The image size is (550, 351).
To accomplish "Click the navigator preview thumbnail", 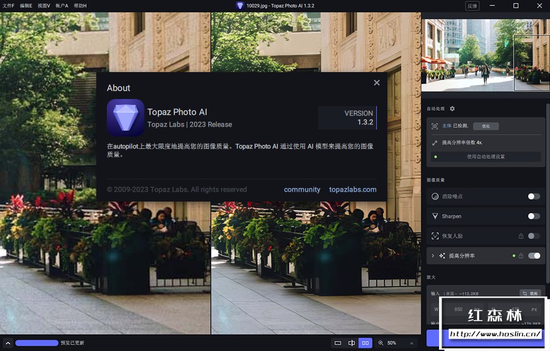I will coord(485,55).
